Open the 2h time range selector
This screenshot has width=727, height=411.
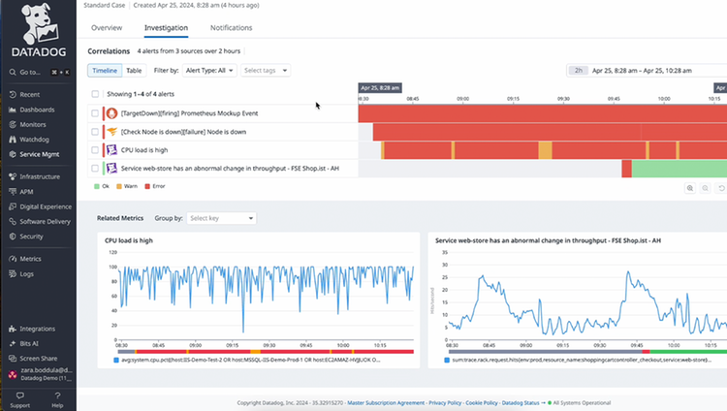[x=578, y=71]
